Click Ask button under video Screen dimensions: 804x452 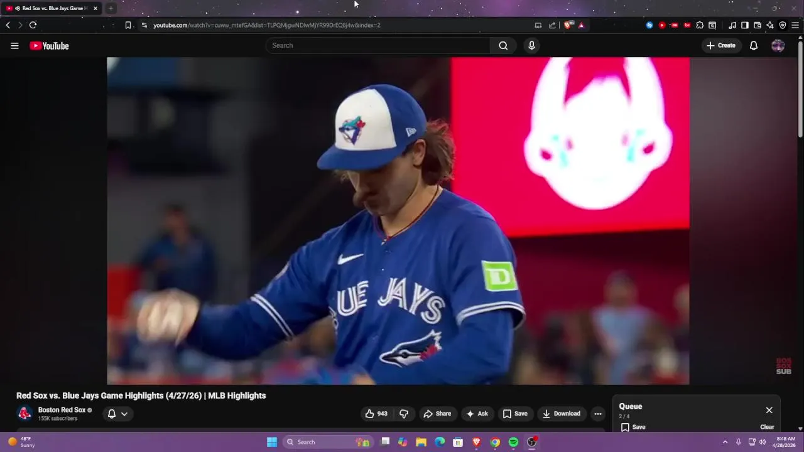point(477,413)
